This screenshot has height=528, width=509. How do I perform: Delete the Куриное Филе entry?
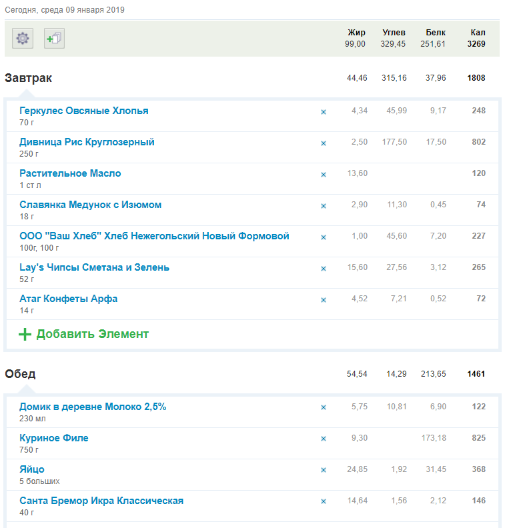[x=324, y=439]
